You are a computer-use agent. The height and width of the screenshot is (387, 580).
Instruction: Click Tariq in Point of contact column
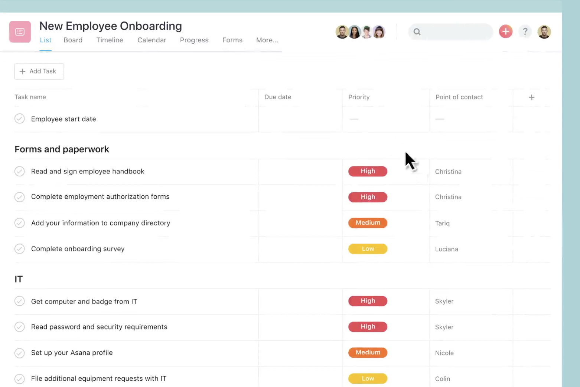pyautogui.click(x=442, y=223)
